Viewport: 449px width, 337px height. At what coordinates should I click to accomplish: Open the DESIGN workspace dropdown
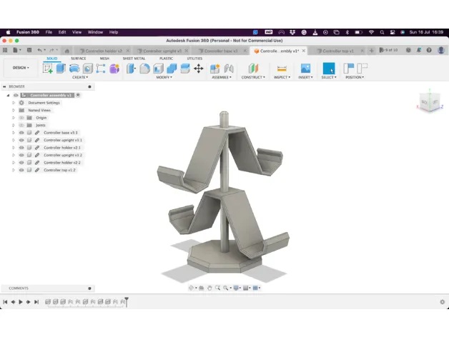click(x=21, y=68)
